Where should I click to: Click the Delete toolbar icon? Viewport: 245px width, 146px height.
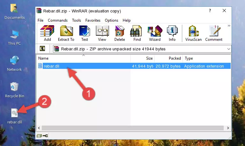[x=120, y=33]
